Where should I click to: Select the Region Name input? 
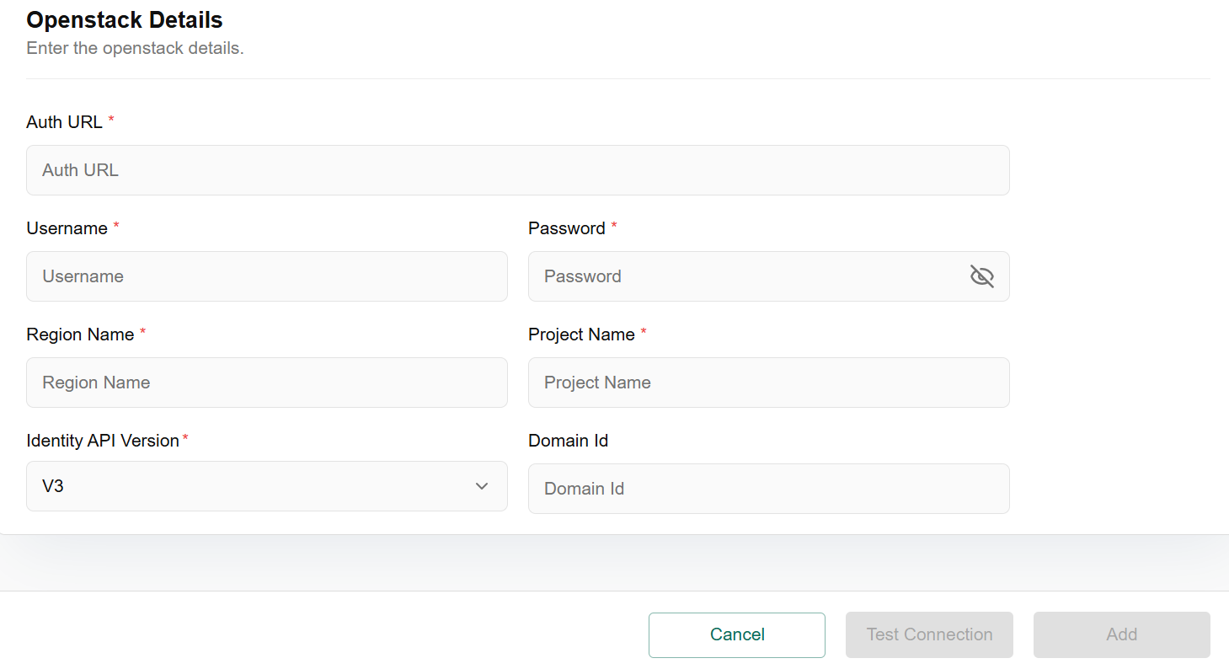pos(266,383)
